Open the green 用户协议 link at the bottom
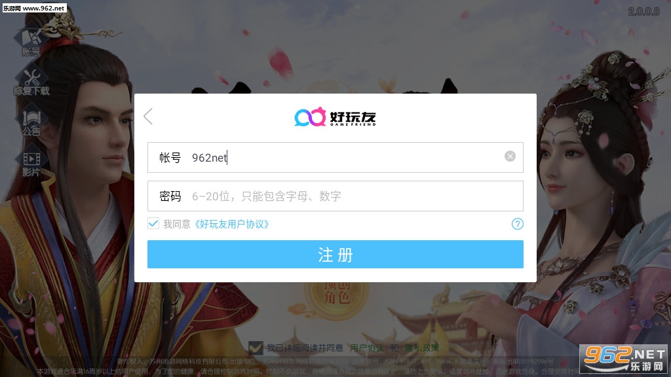 point(367,348)
